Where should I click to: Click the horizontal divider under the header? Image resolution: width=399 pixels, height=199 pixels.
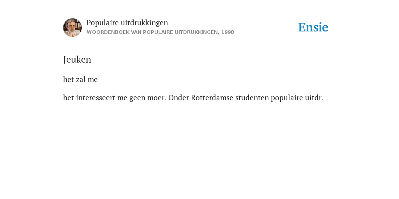pos(199,44)
